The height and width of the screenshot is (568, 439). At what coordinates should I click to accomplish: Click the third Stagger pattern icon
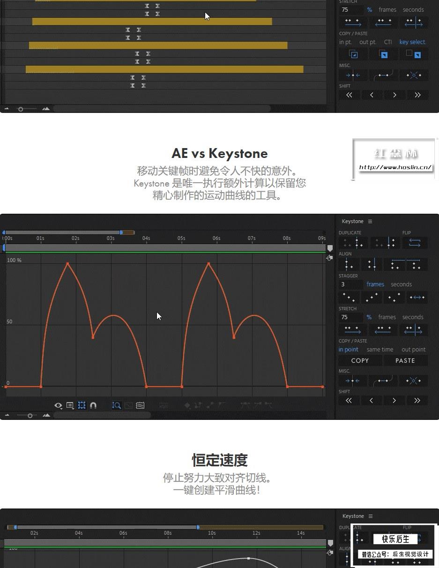coord(394,297)
